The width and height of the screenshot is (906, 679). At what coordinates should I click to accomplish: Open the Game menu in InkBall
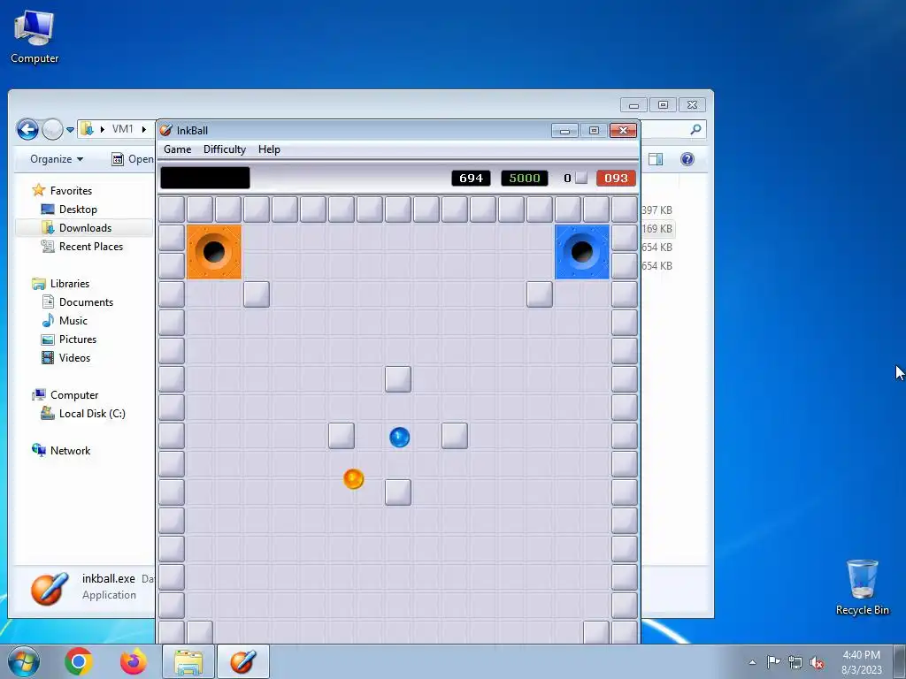(177, 149)
